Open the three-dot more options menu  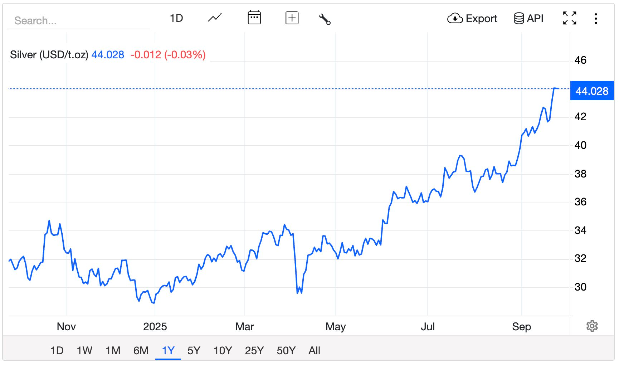[596, 19]
